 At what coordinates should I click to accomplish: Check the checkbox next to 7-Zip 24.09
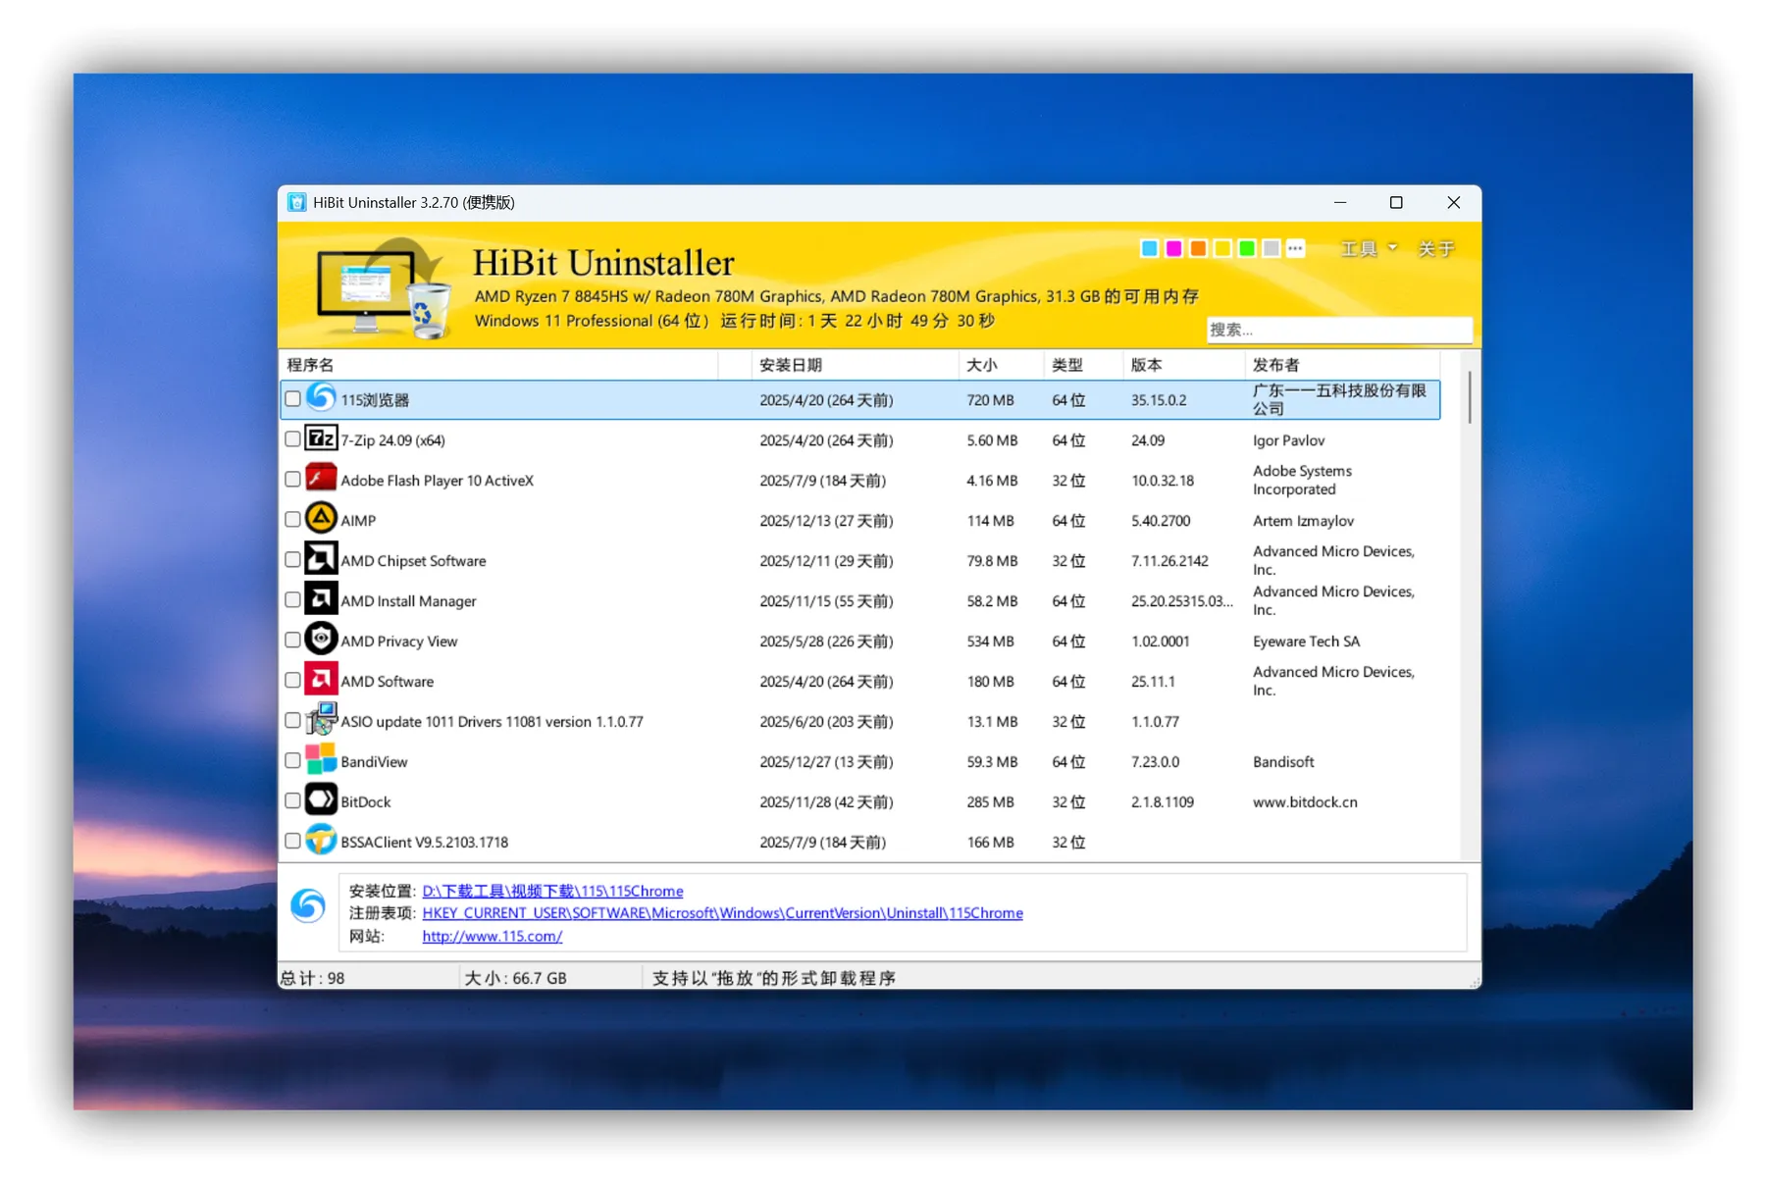pyautogui.click(x=291, y=438)
